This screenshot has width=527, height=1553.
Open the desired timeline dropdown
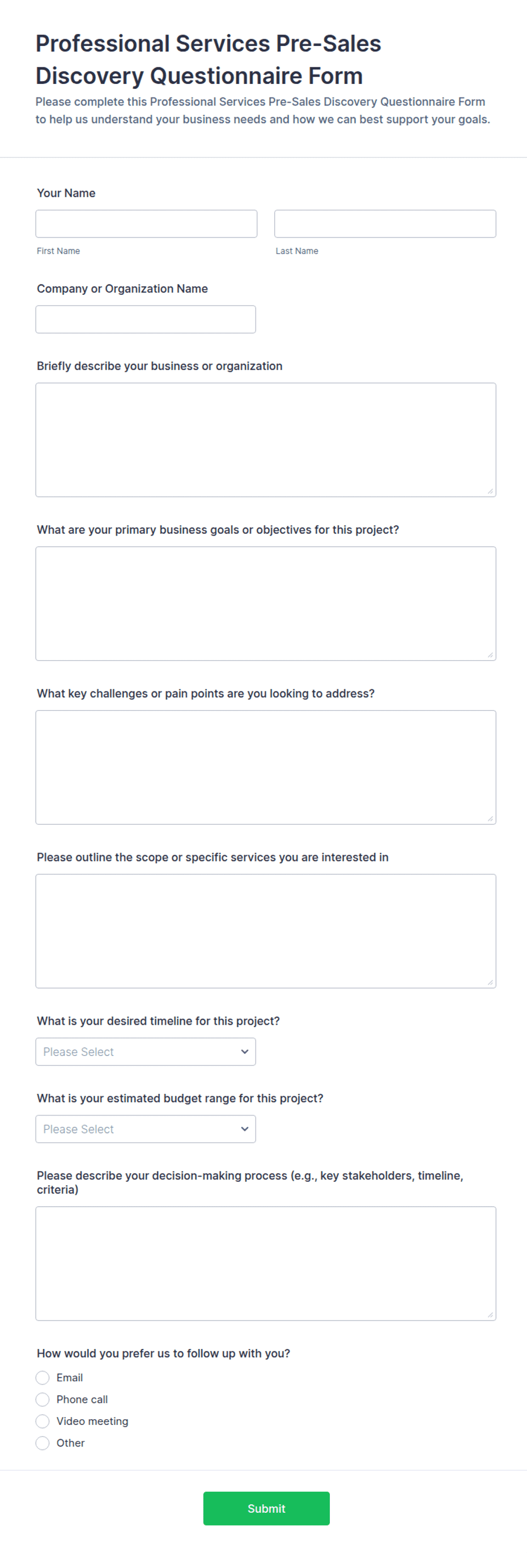point(145,1051)
